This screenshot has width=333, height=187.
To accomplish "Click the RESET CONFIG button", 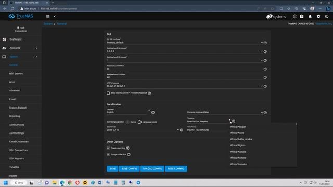I will 176,169.
